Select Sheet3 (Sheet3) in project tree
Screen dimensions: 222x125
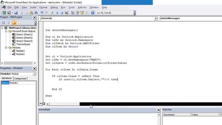click(x=24, y=41)
